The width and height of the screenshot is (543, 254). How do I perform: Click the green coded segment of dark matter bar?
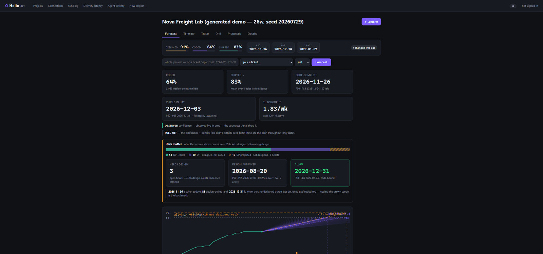tap(218, 150)
